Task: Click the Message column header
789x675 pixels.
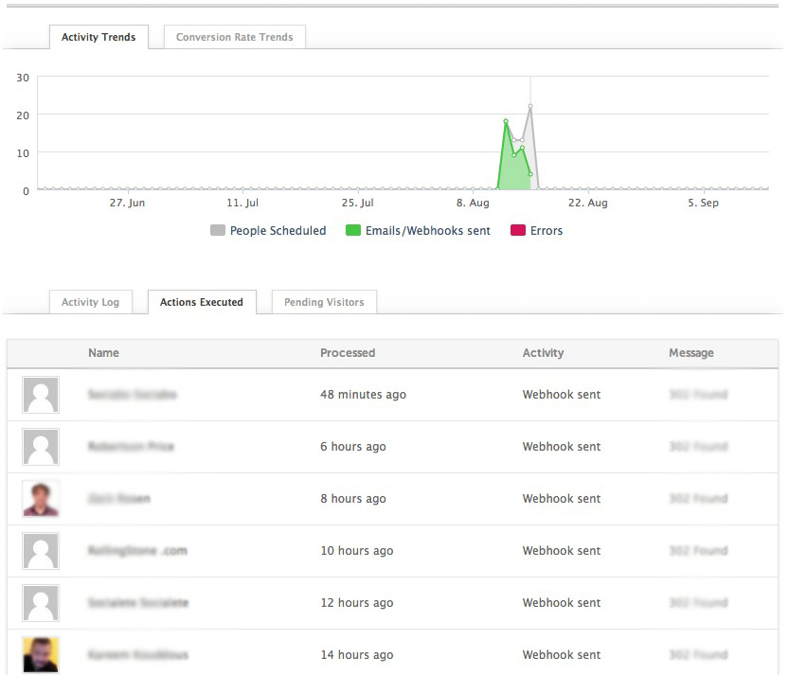Action: pyautogui.click(x=690, y=353)
